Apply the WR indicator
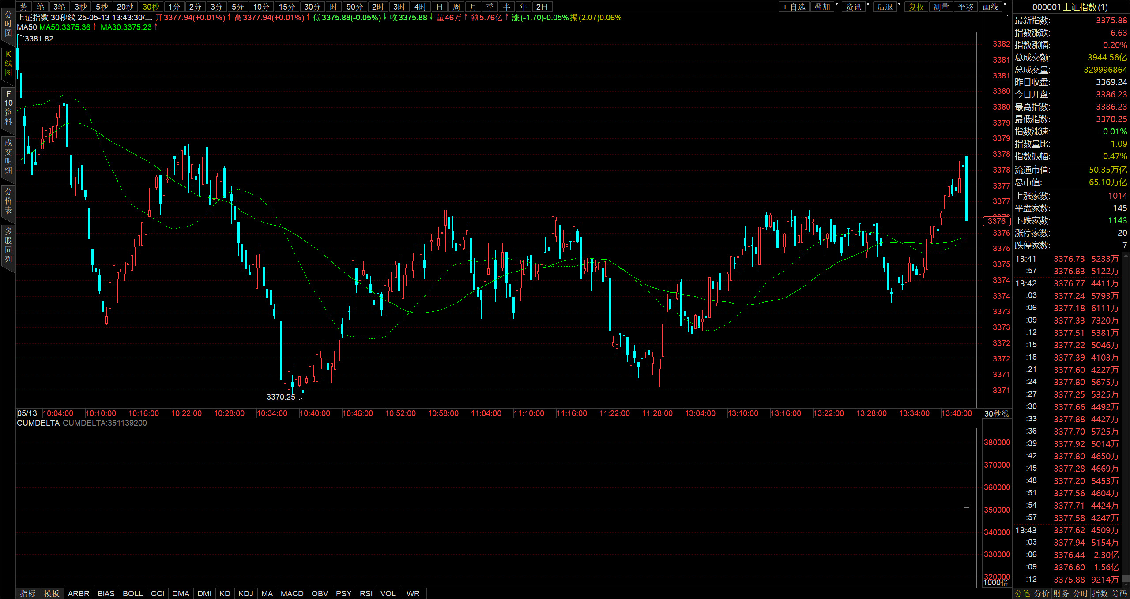The image size is (1130, 599). [x=413, y=593]
